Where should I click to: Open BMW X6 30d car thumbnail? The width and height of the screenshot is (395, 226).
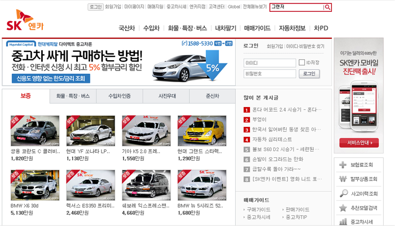[35, 185]
